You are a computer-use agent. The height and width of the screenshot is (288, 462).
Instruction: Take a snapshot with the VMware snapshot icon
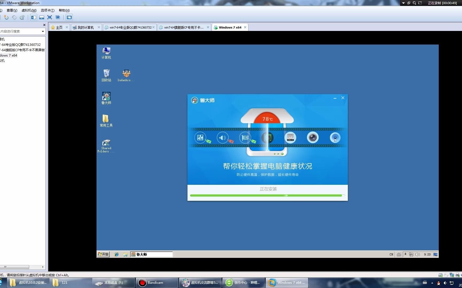(x=6, y=17)
